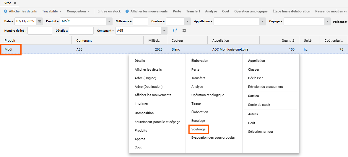Select Coût under Composition in menu
Image resolution: width=348 pixels, height=157 pixels.
tap(138, 147)
